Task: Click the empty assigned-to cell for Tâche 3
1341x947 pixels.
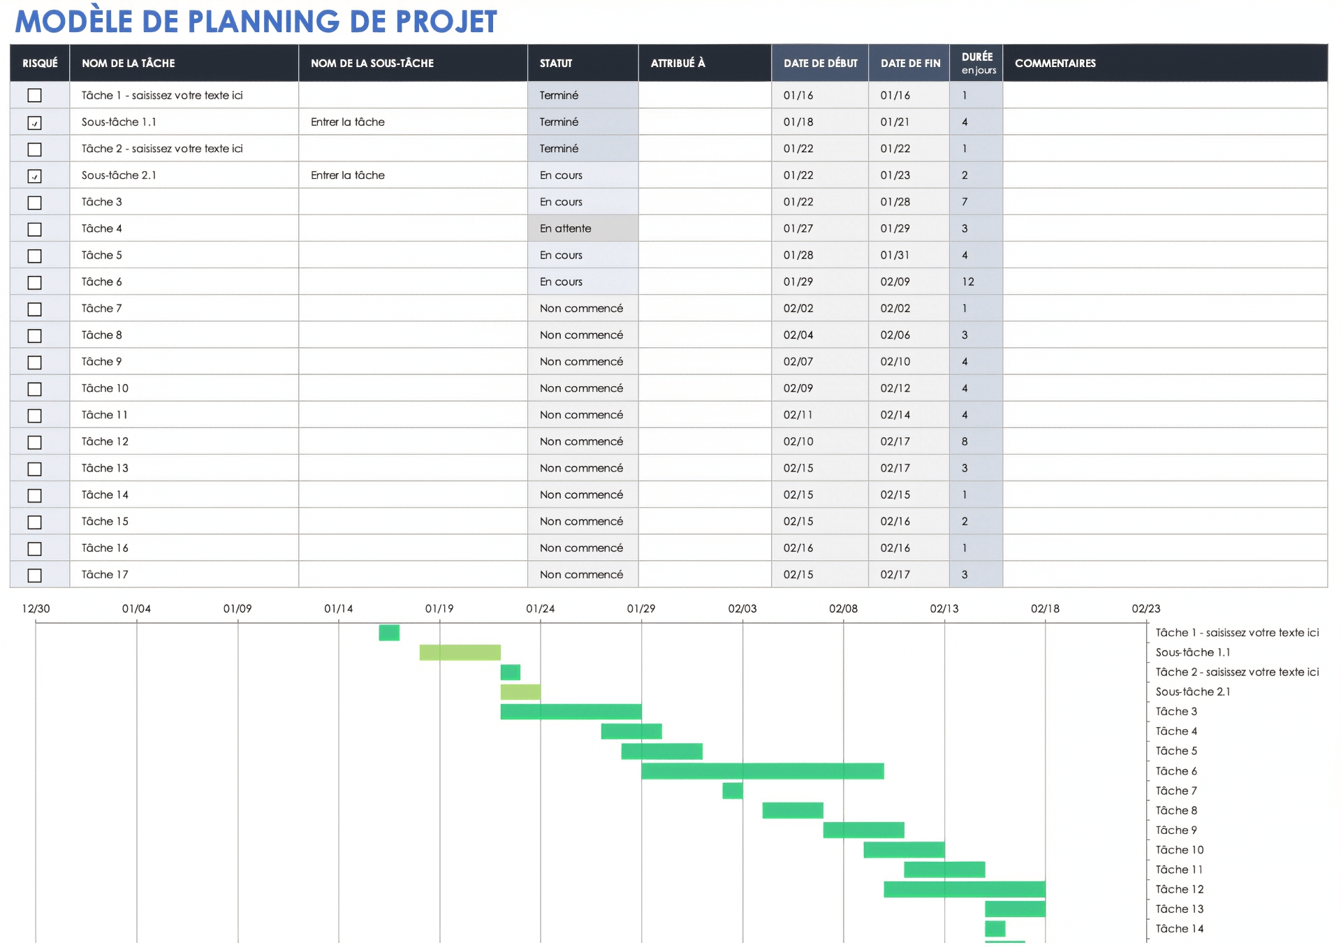Action: [x=705, y=202]
